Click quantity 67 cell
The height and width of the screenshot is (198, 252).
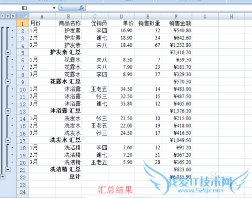click(148, 45)
